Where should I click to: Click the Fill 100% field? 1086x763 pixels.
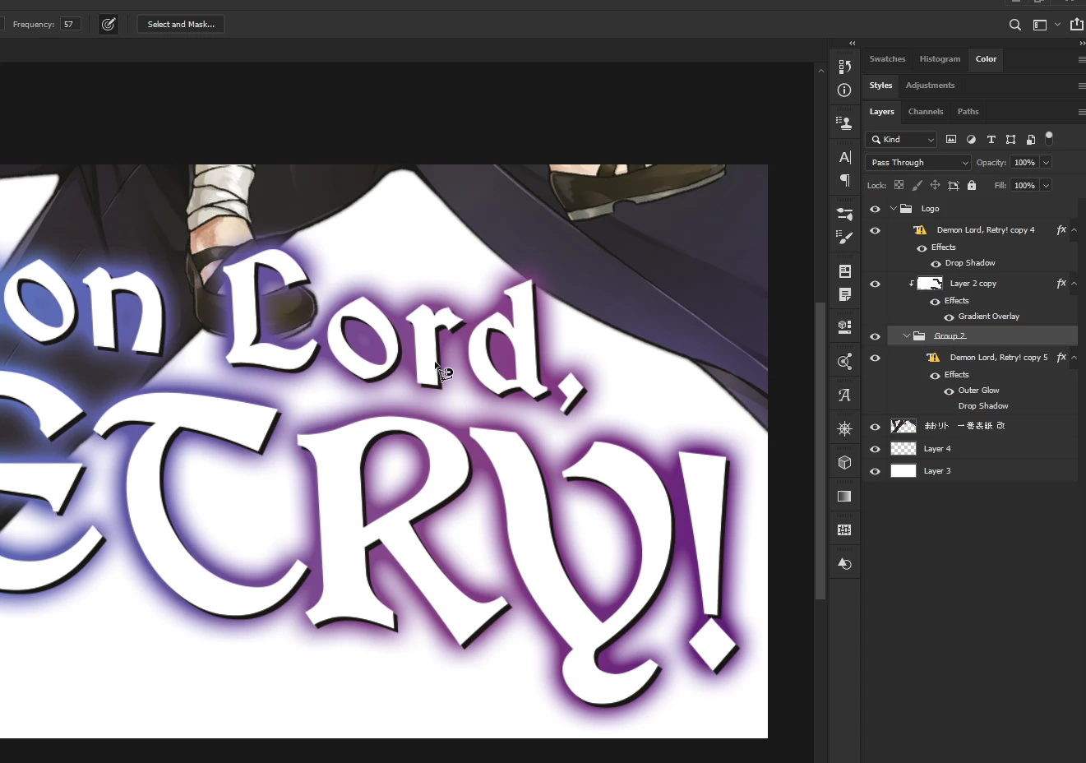coord(1024,186)
